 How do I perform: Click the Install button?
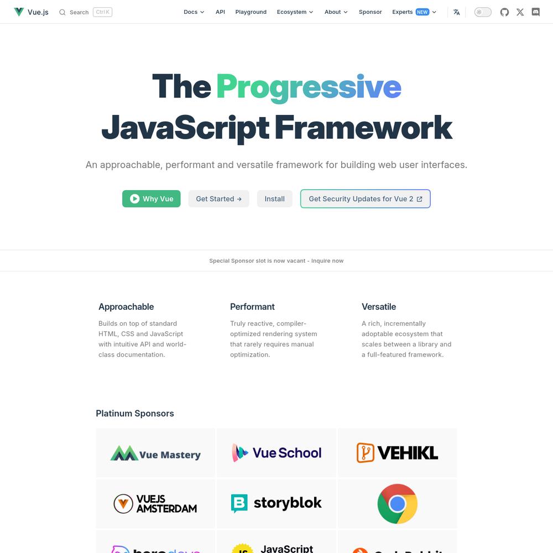coord(274,199)
